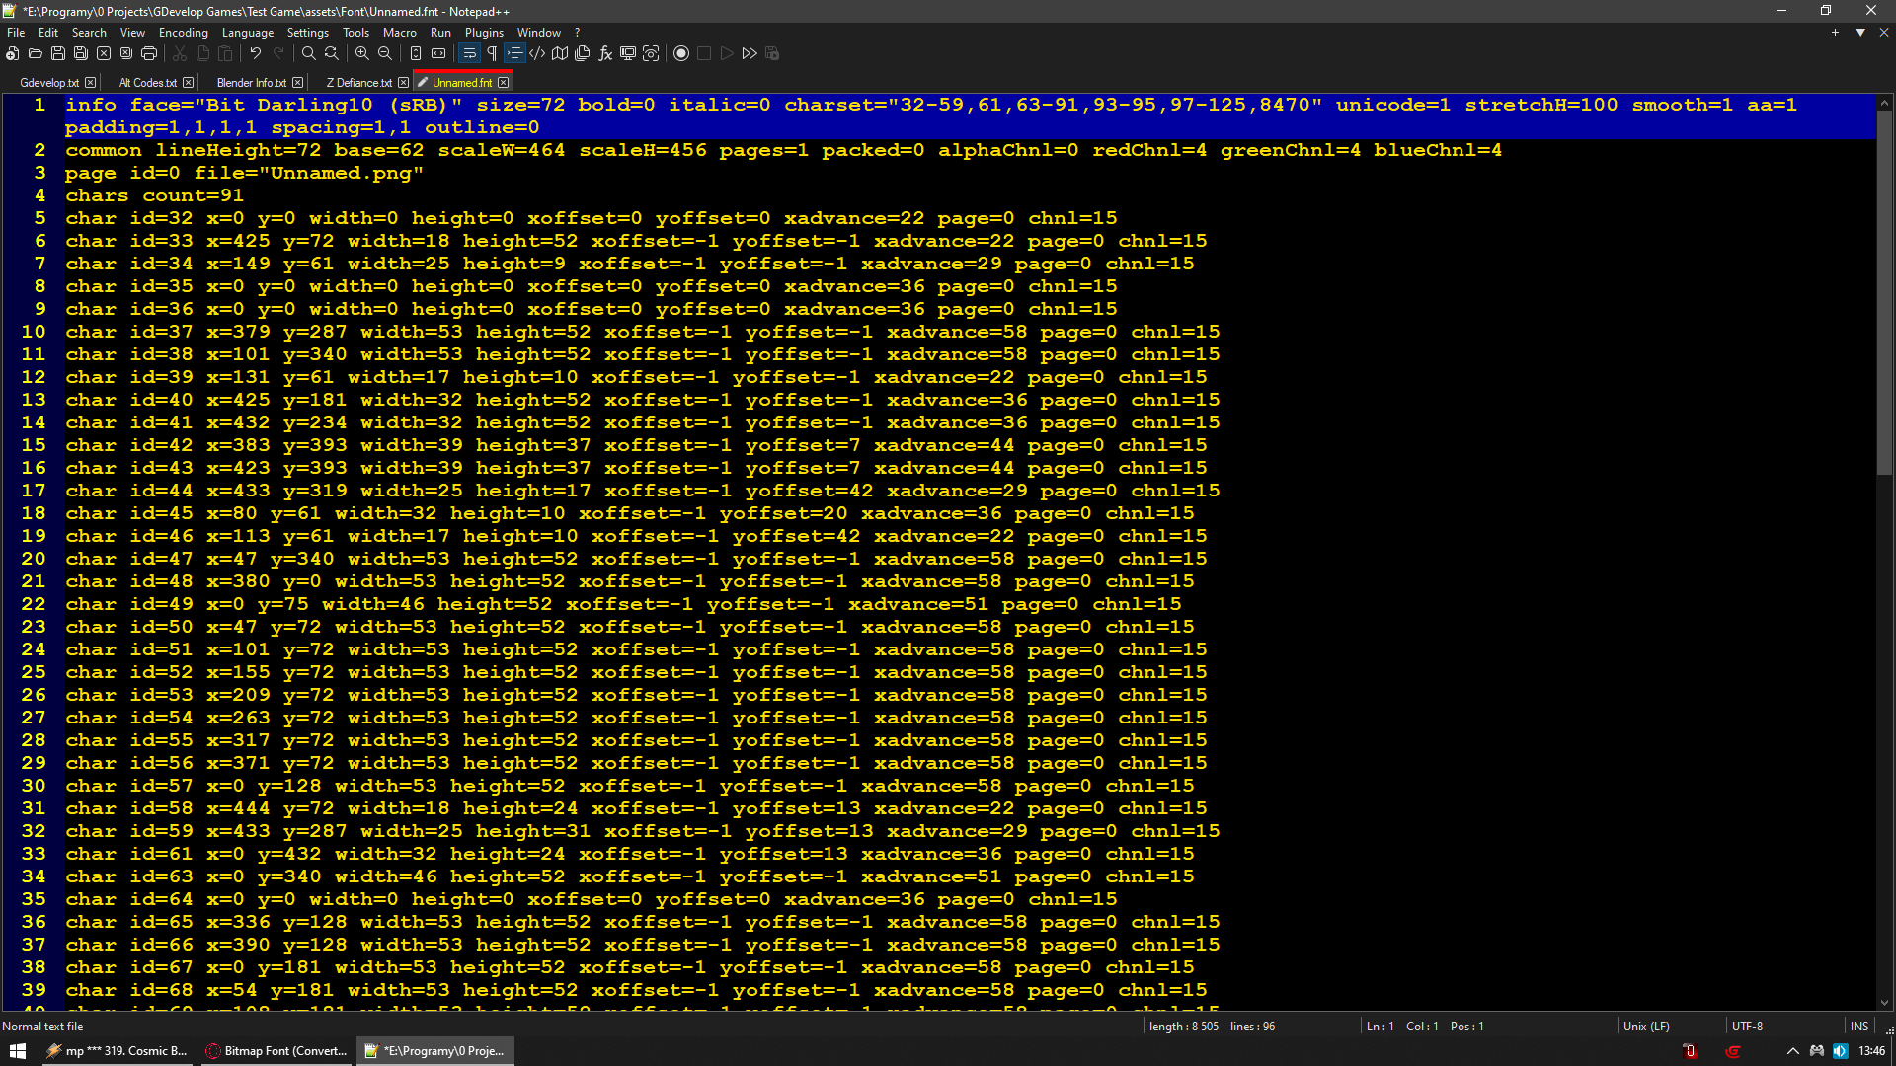Screen dimensions: 1896x1066
Task: Click the Zoom In toolbar icon
Action: tap(362, 53)
